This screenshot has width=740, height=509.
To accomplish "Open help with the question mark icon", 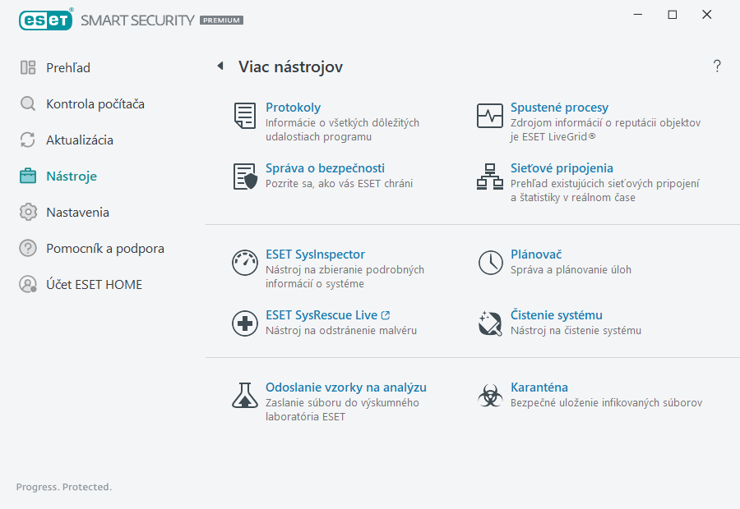I will 717,66.
